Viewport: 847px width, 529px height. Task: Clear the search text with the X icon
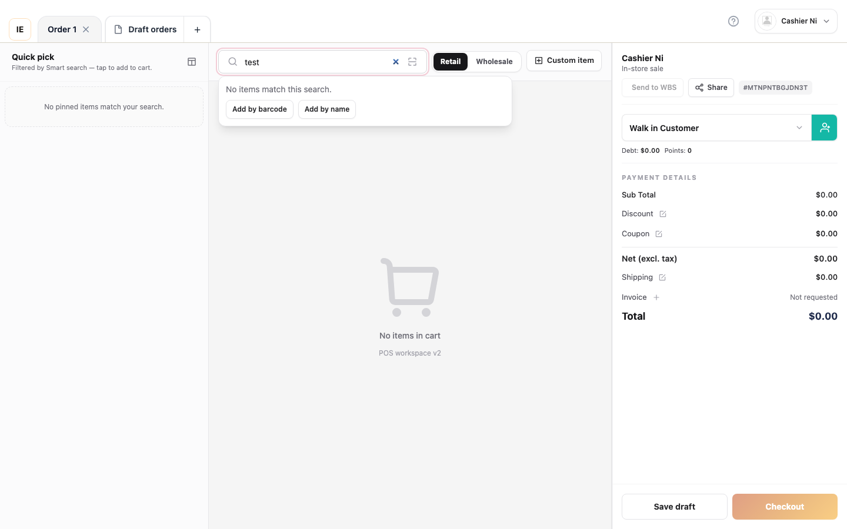coord(396,62)
